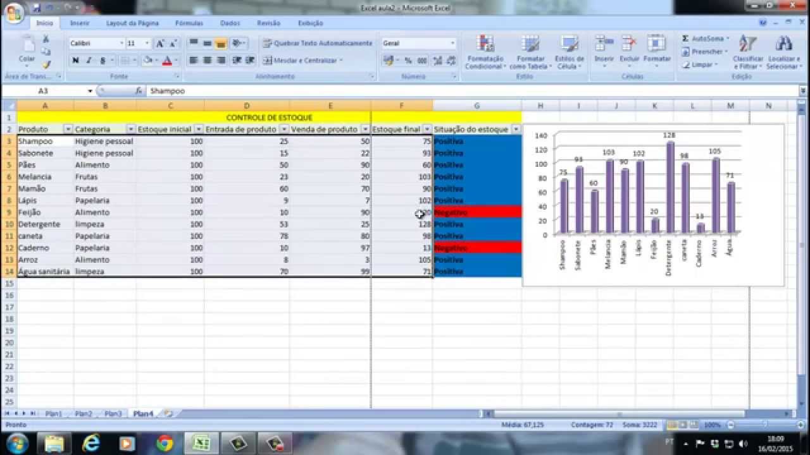Expand the Calibri font name dropdown
Viewport: 810px width, 455px height.
pos(121,44)
